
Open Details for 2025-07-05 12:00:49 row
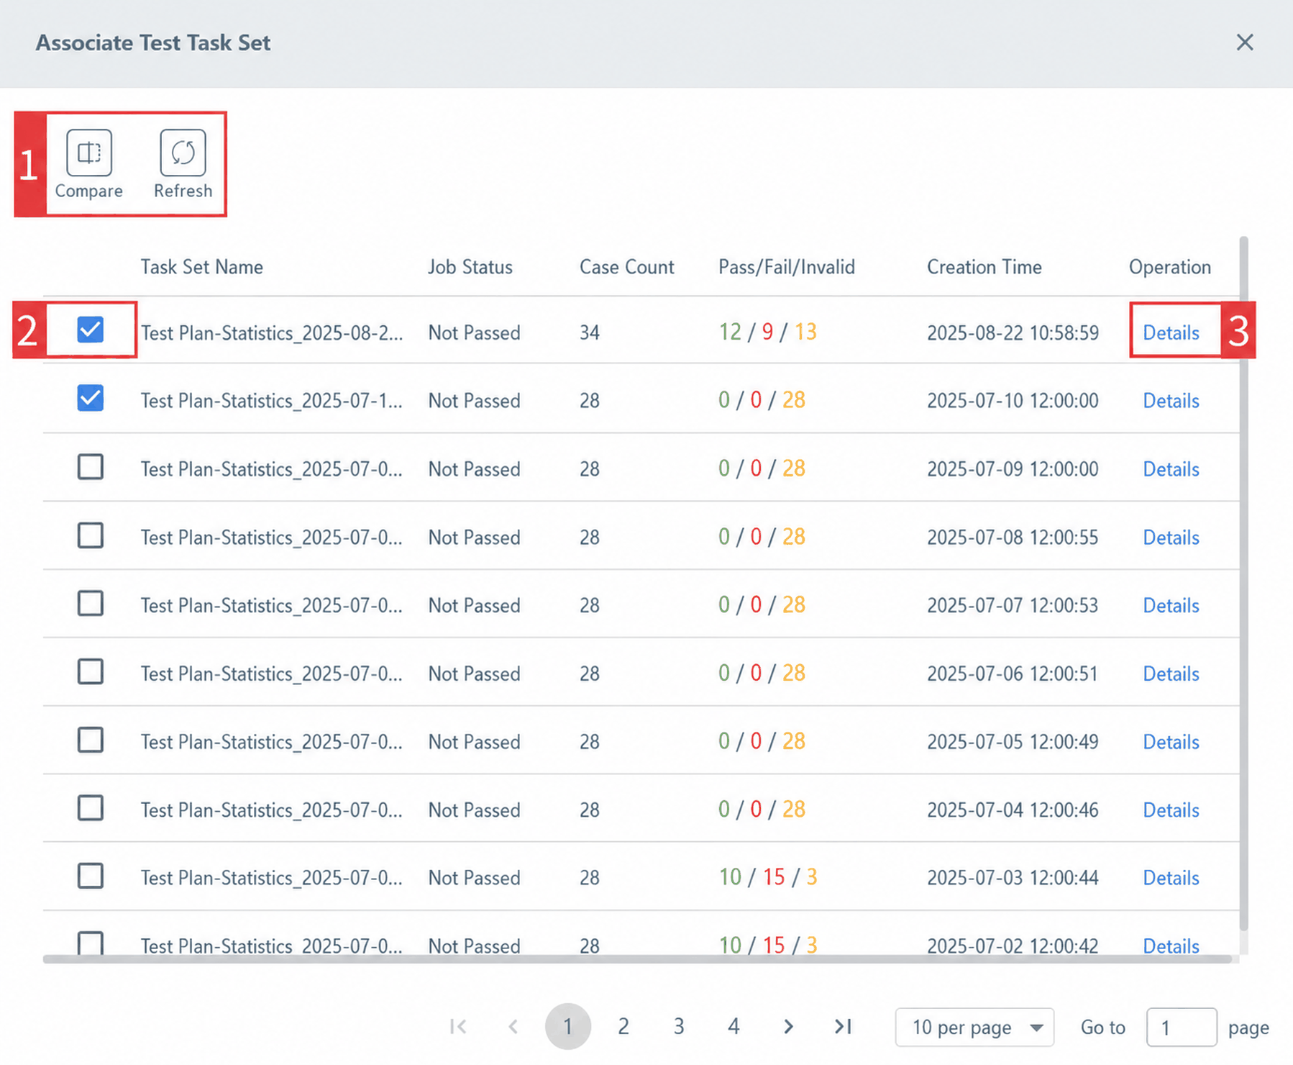pos(1171,741)
